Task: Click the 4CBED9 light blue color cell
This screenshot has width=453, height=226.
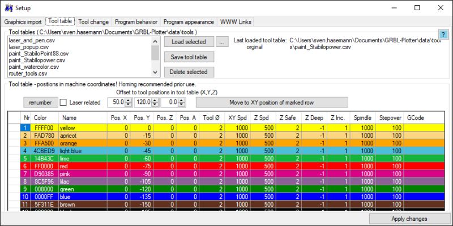Action: click(45, 151)
